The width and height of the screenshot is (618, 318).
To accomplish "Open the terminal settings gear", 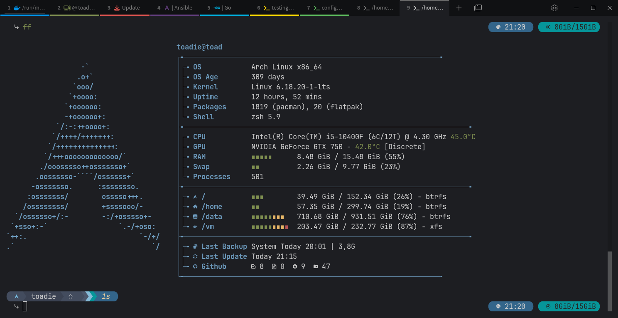I will pos(554,8).
